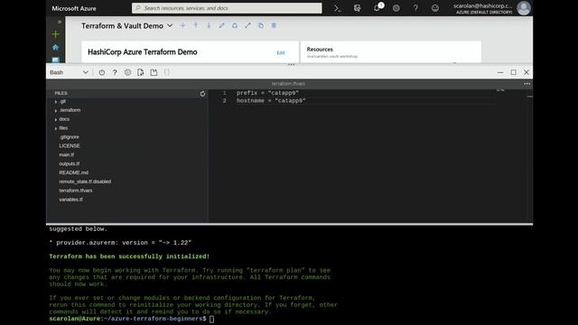Open remote_state.tf.disabled file

[x=85, y=181]
